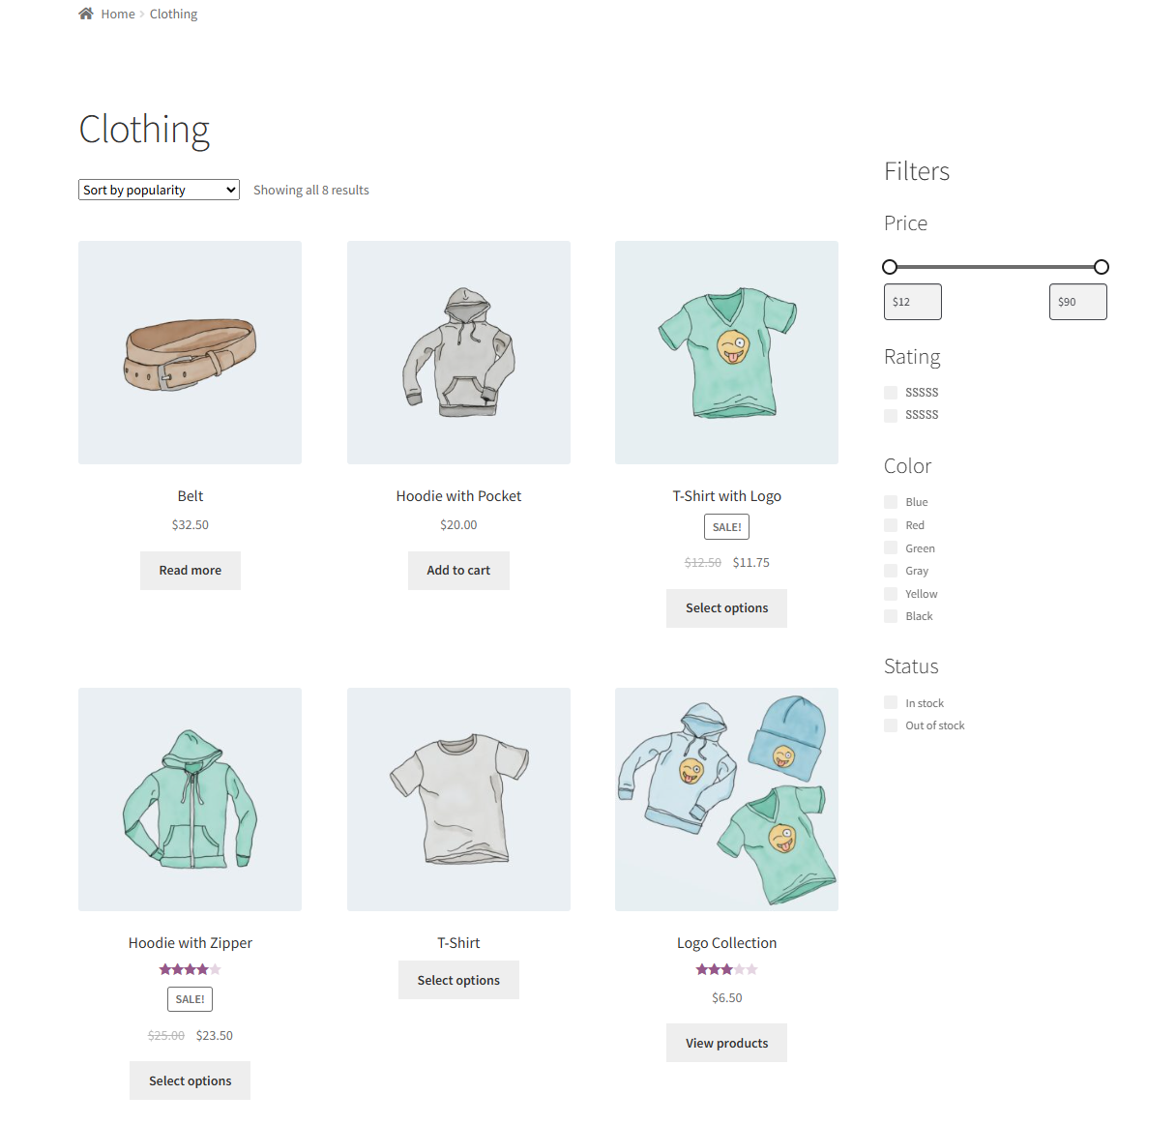Open the Sort by popularity dropdown
Image resolution: width=1176 pixels, height=1124 pixels.
159,190
